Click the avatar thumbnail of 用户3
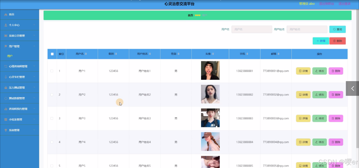 [x=210, y=118]
